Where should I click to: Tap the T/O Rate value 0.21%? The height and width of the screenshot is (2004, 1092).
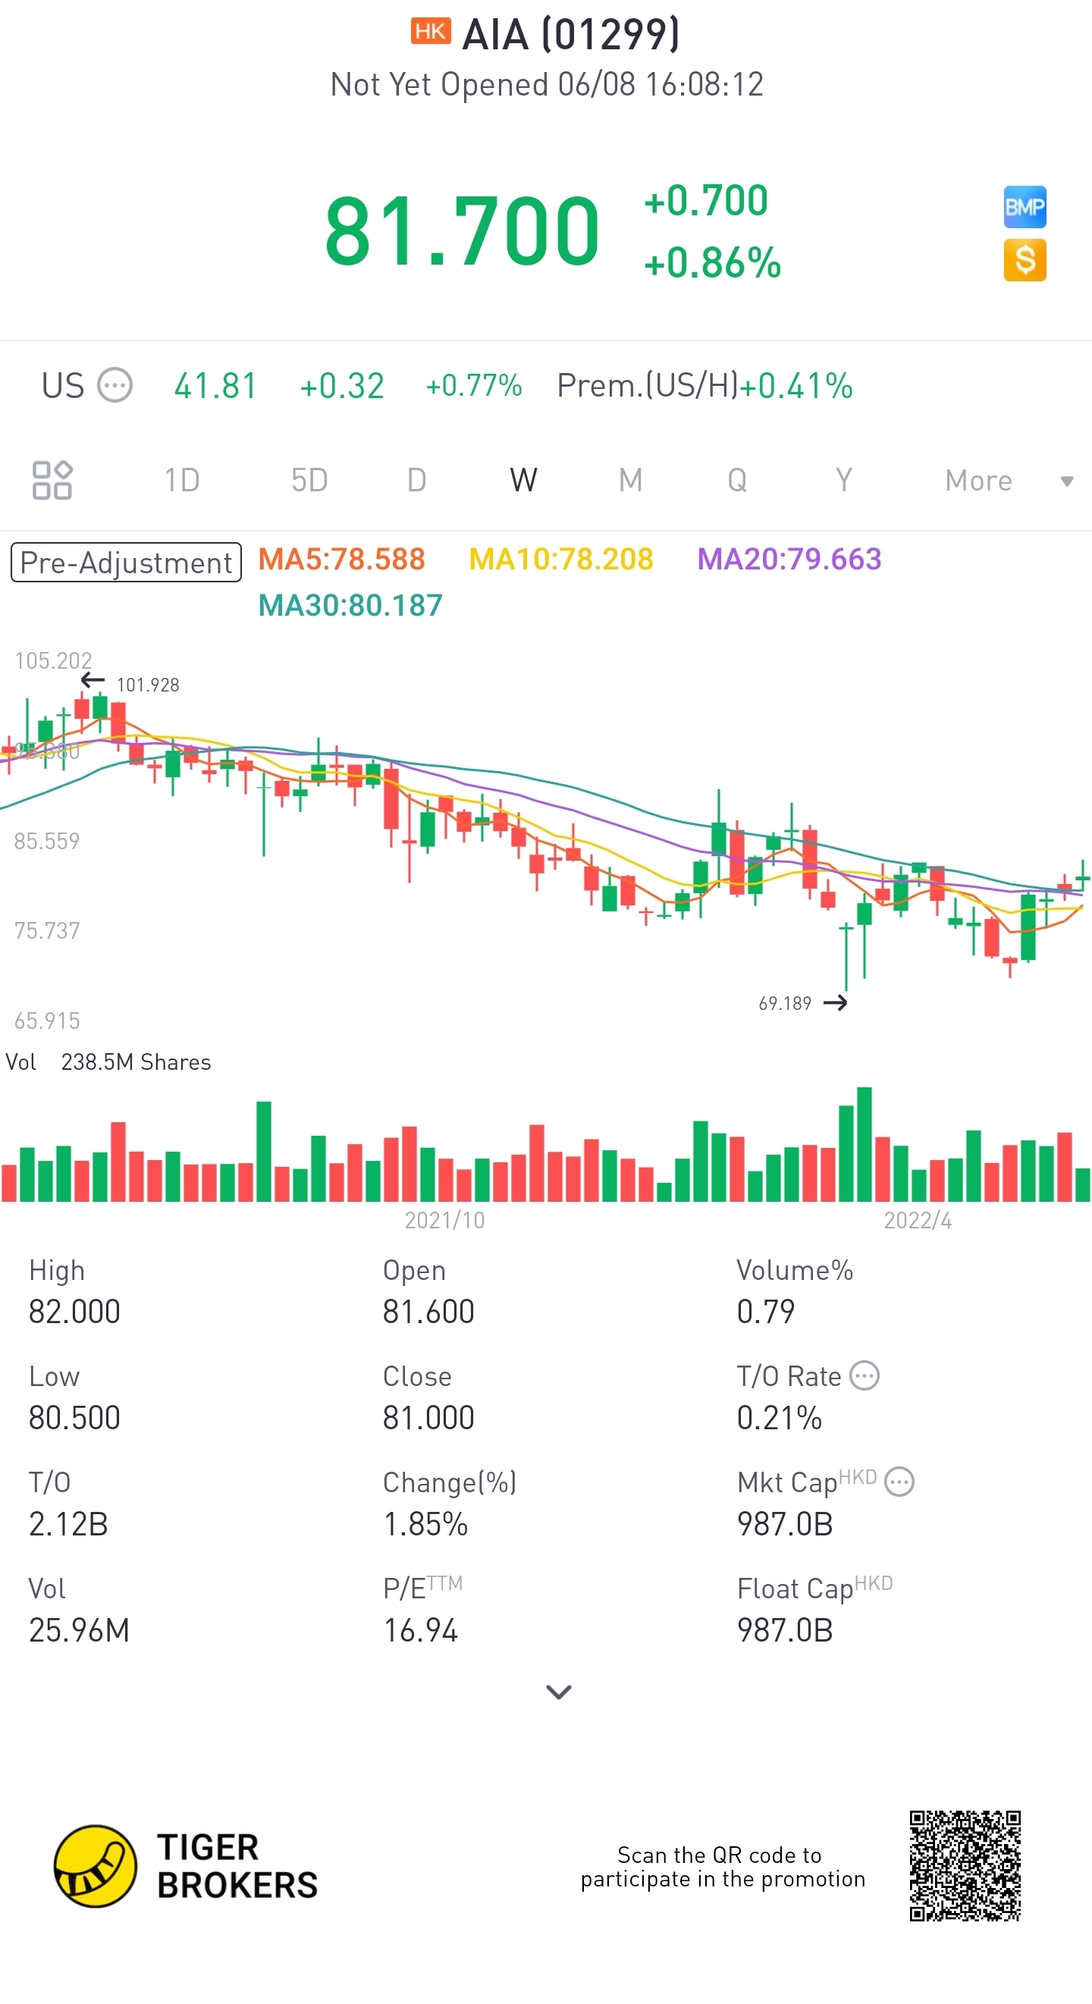coord(780,1417)
